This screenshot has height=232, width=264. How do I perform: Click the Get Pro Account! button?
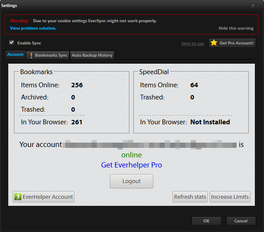pyautogui.click(x=232, y=43)
